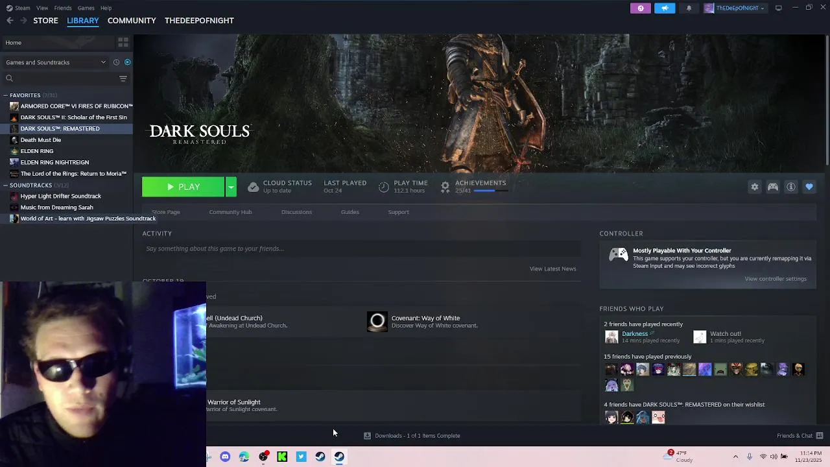The image size is (830, 467).
Task: Open the collections grid view icon
Action: 123,42
